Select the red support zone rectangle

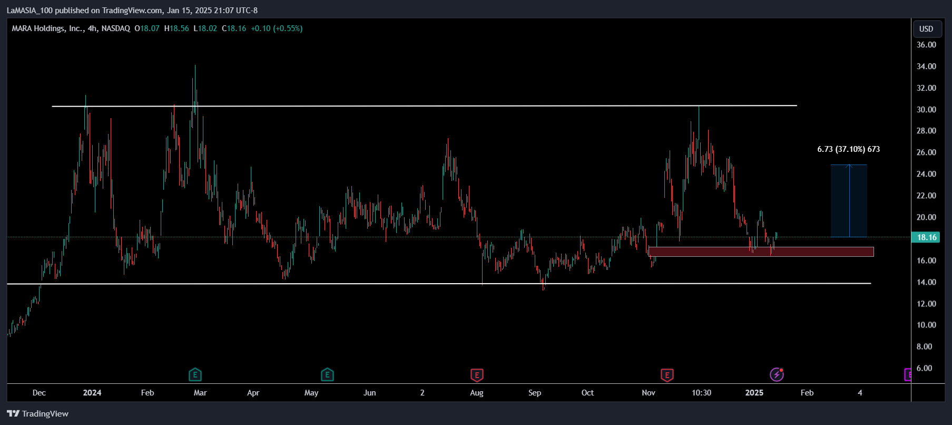click(x=761, y=252)
